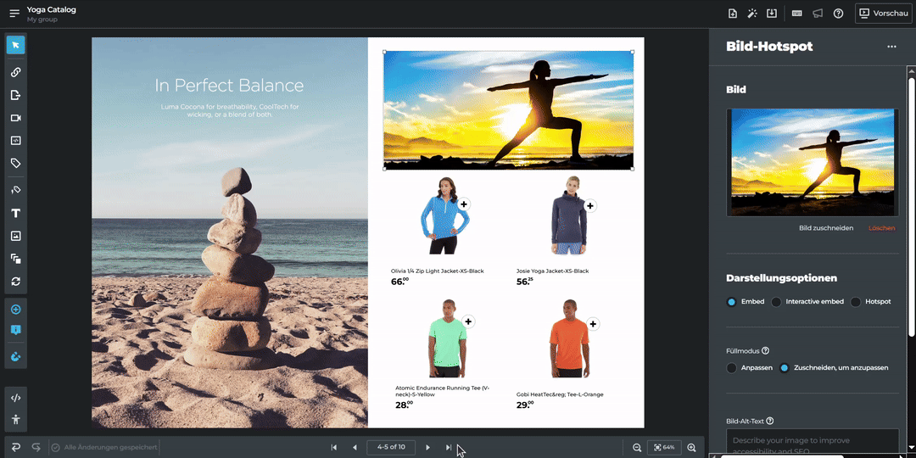
Task: Select the link tool in left toolbar
Action: click(x=15, y=73)
